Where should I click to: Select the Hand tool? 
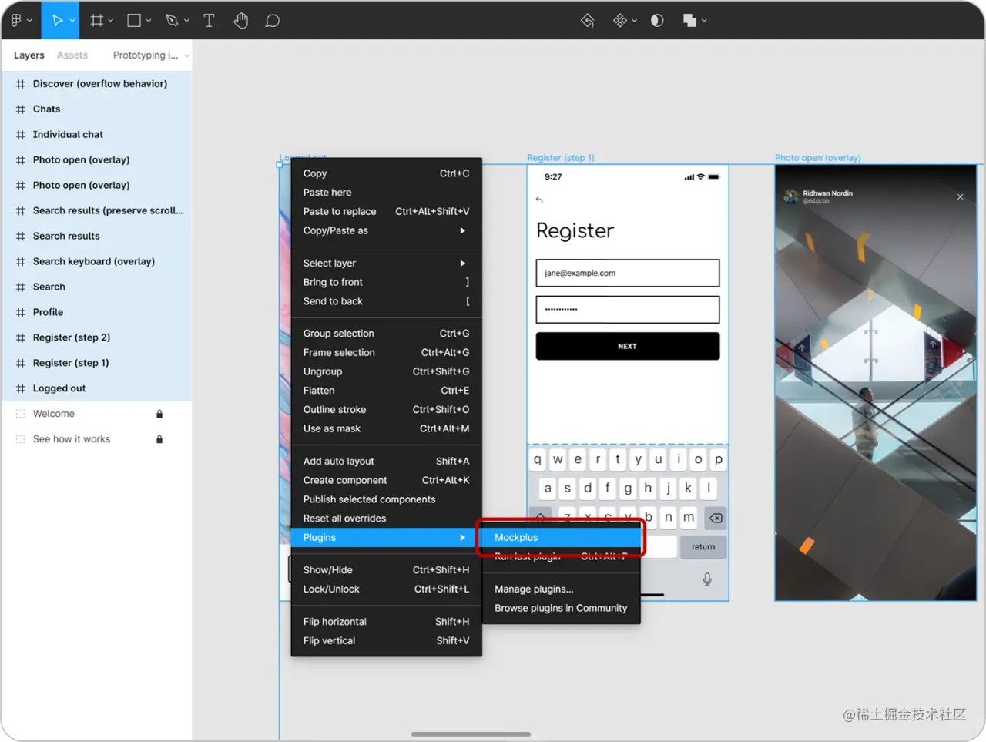(241, 21)
